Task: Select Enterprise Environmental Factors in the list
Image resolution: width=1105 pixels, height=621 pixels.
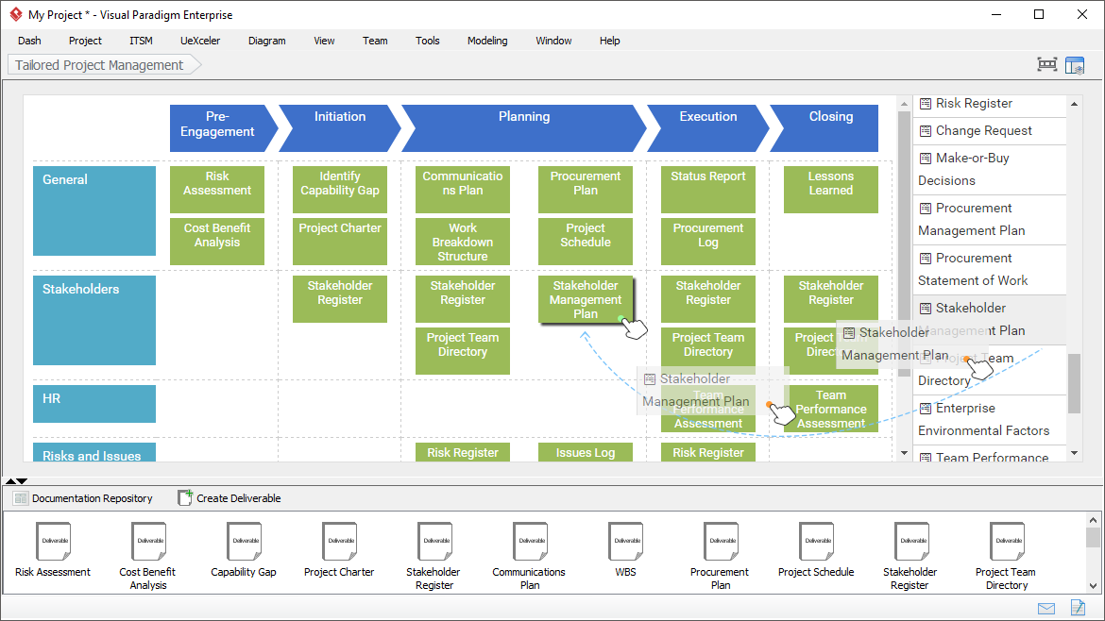Action: pos(990,420)
